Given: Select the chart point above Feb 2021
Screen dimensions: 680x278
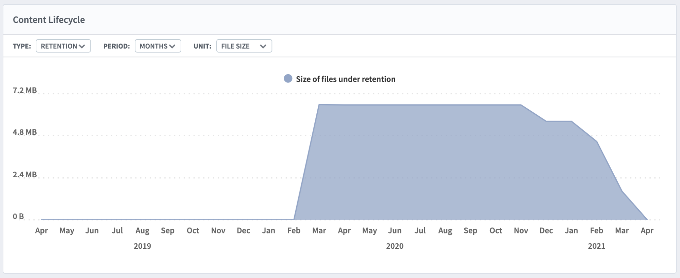Looking at the screenshot, I should [x=597, y=142].
